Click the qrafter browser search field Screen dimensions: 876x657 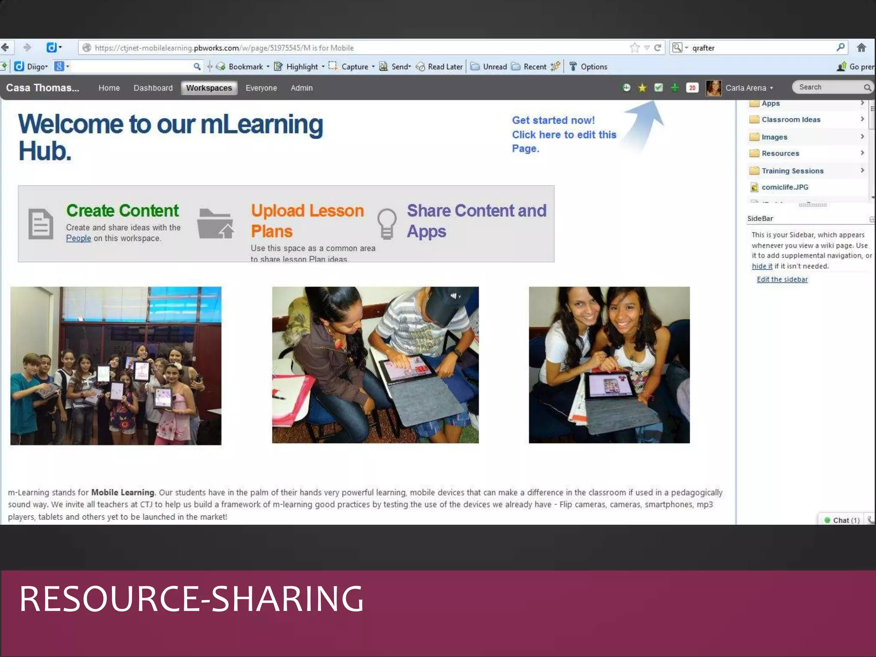coord(759,47)
